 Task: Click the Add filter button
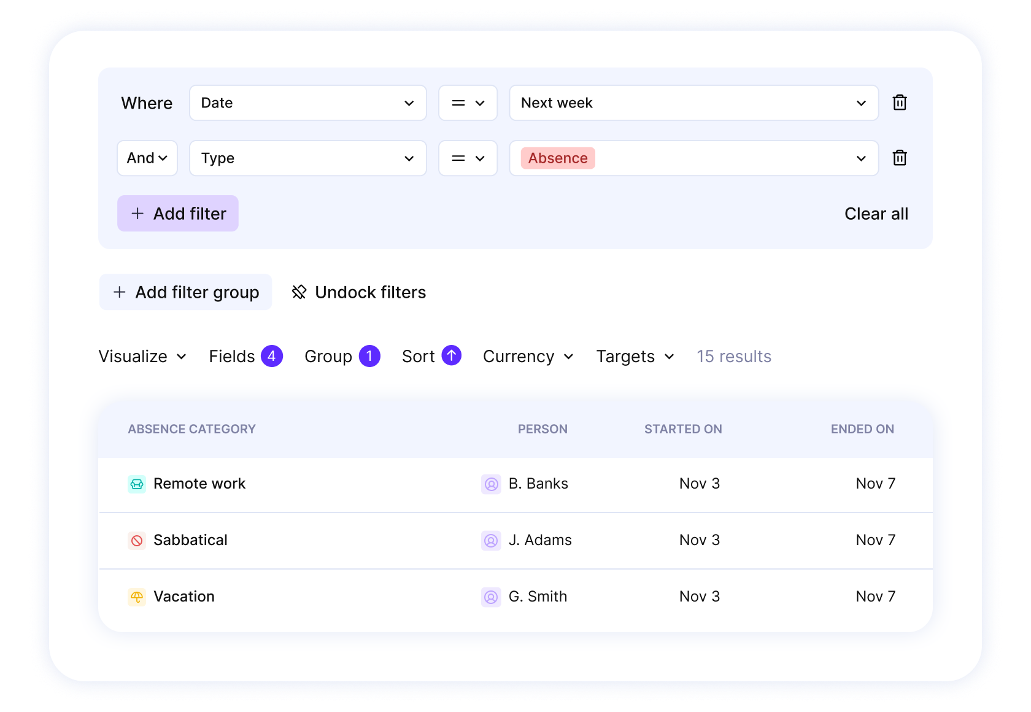point(177,213)
